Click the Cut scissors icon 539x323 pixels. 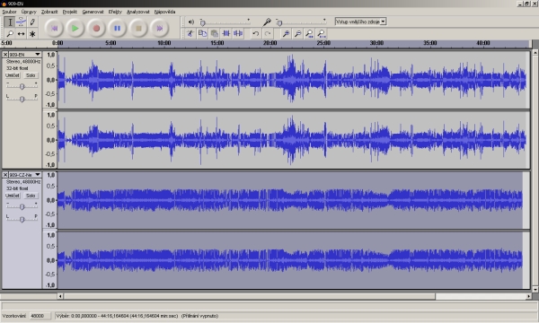[x=190, y=33]
